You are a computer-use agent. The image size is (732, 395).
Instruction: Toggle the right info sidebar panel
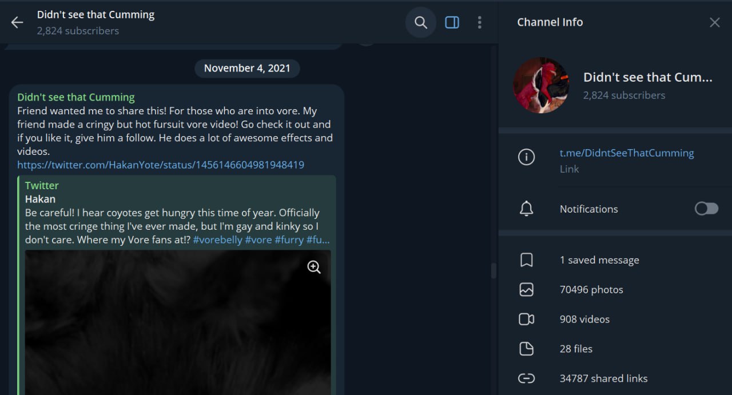[452, 22]
